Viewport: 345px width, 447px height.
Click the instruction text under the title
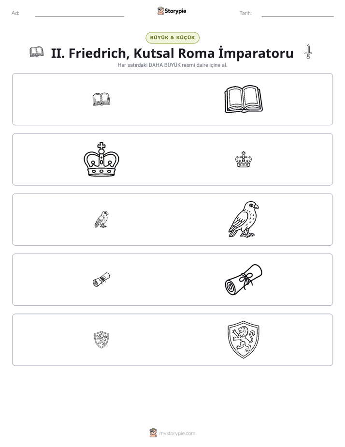[x=172, y=65]
